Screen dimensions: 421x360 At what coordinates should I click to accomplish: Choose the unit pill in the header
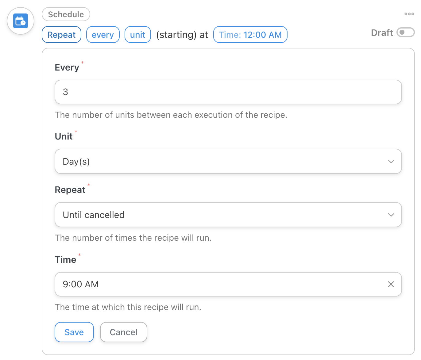point(137,35)
